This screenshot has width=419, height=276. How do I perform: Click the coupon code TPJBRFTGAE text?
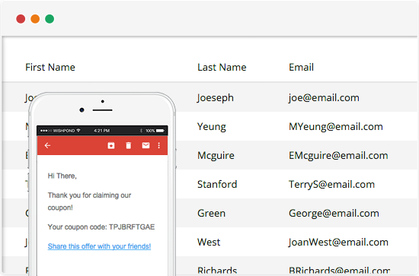[132, 227]
